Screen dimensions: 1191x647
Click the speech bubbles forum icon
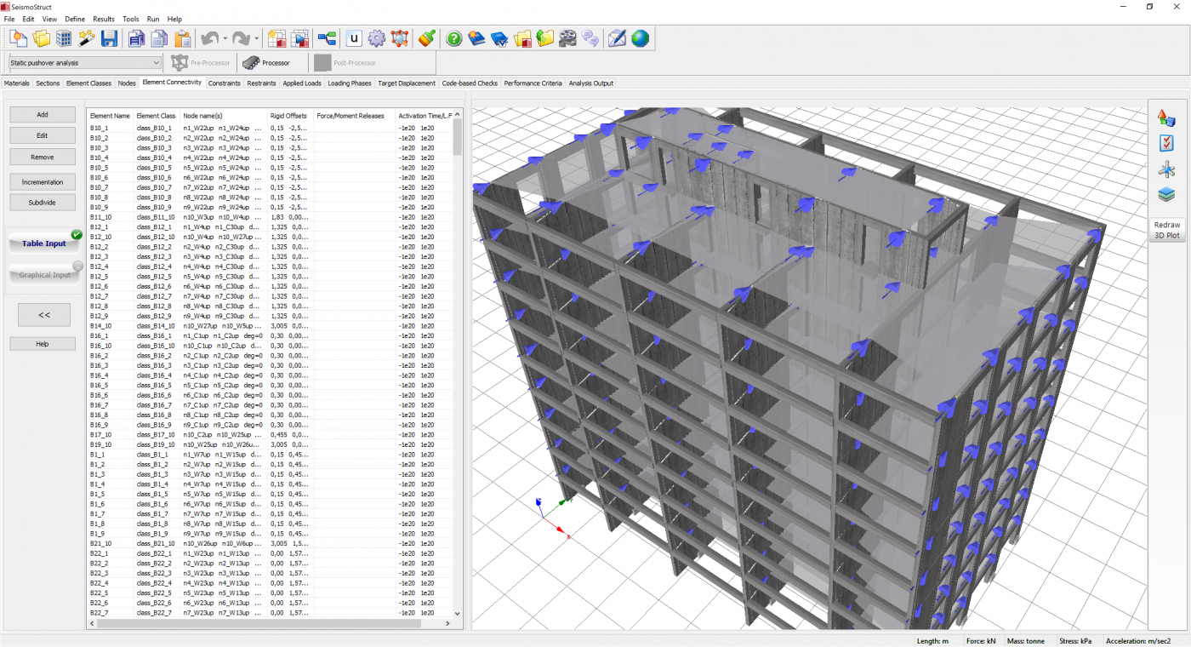(590, 38)
